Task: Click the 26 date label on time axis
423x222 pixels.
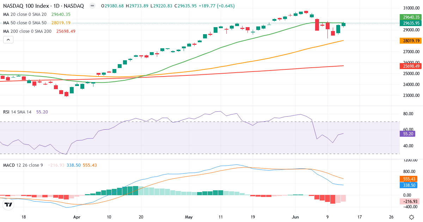Action: click(x=392, y=217)
